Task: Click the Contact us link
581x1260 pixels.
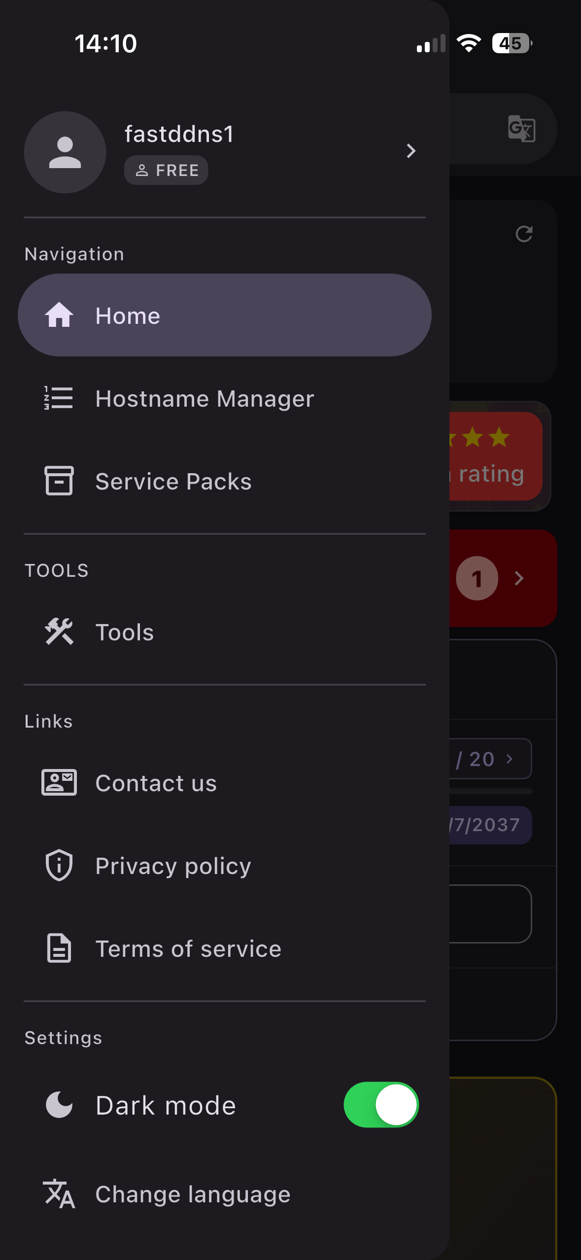Action: tap(155, 782)
